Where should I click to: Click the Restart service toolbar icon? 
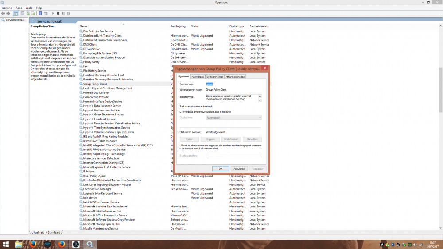tap(69, 14)
